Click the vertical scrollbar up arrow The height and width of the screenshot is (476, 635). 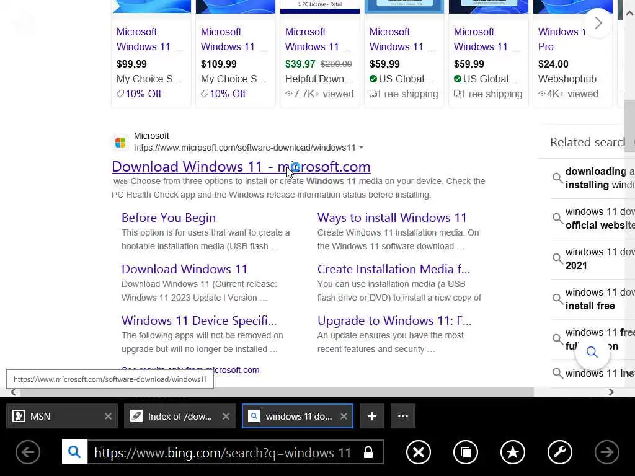pyautogui.click(x=629, y=14)
